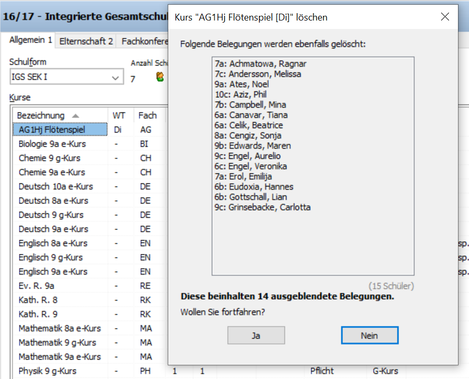
Task: Click student entry Grinsebacke, Carlotta in list
Action: click(262, 207)
